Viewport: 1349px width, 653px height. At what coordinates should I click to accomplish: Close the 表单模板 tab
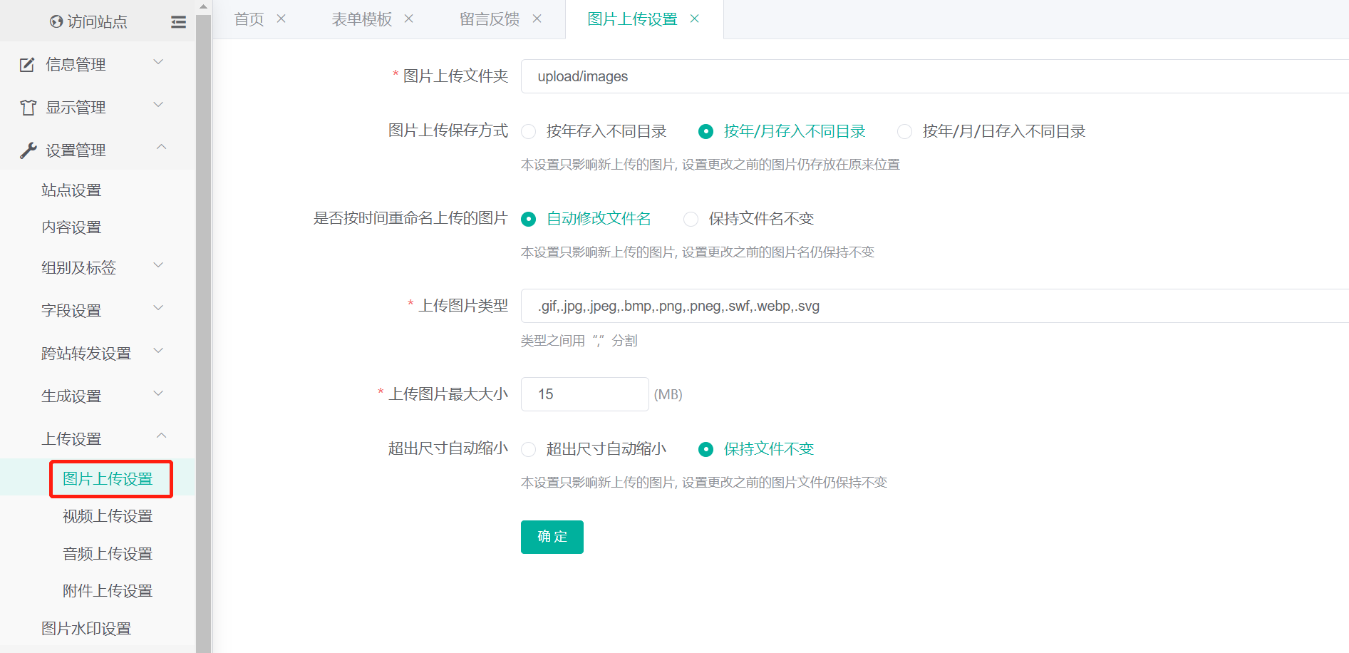tap(409, 19)
